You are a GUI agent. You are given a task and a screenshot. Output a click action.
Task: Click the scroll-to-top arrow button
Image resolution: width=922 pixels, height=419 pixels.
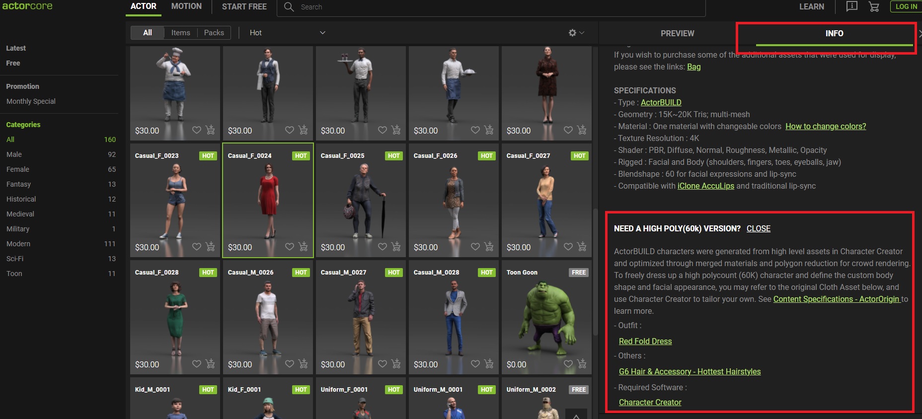(x=576, y=415)
